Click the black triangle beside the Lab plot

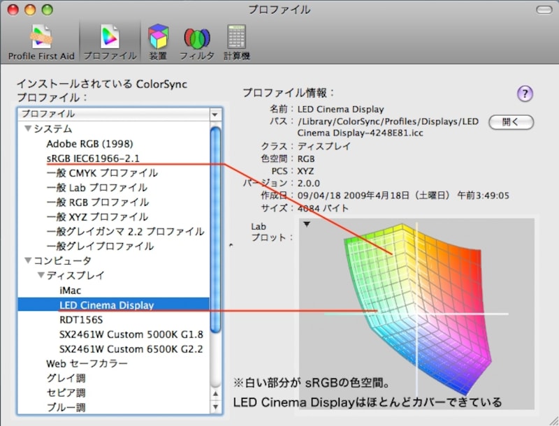[305, 223]
